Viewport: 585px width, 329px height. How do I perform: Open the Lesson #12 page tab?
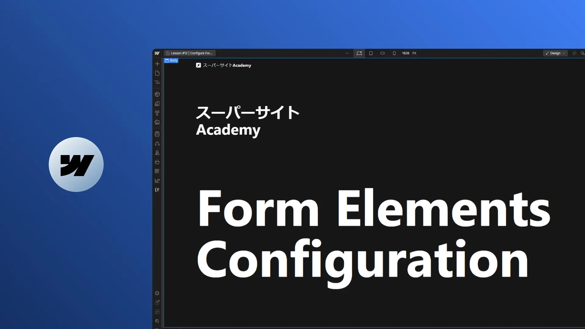point(190,53)
